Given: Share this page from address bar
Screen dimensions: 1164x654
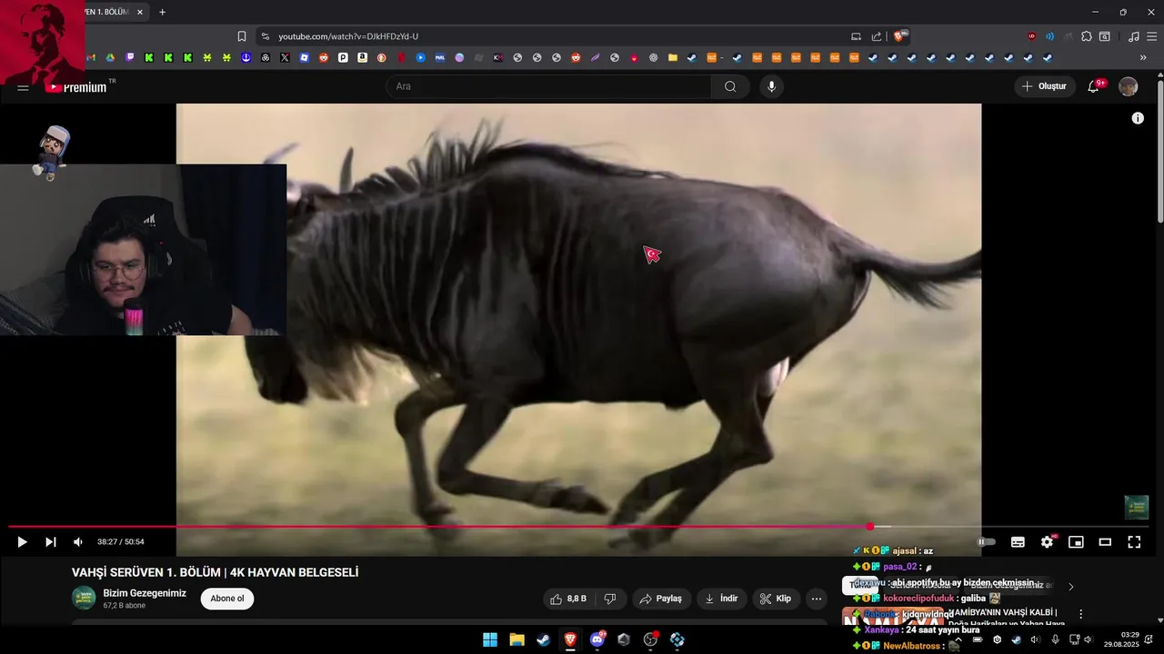Looking at the screenshot, I should pyautogui.click(x=877, y=36).
